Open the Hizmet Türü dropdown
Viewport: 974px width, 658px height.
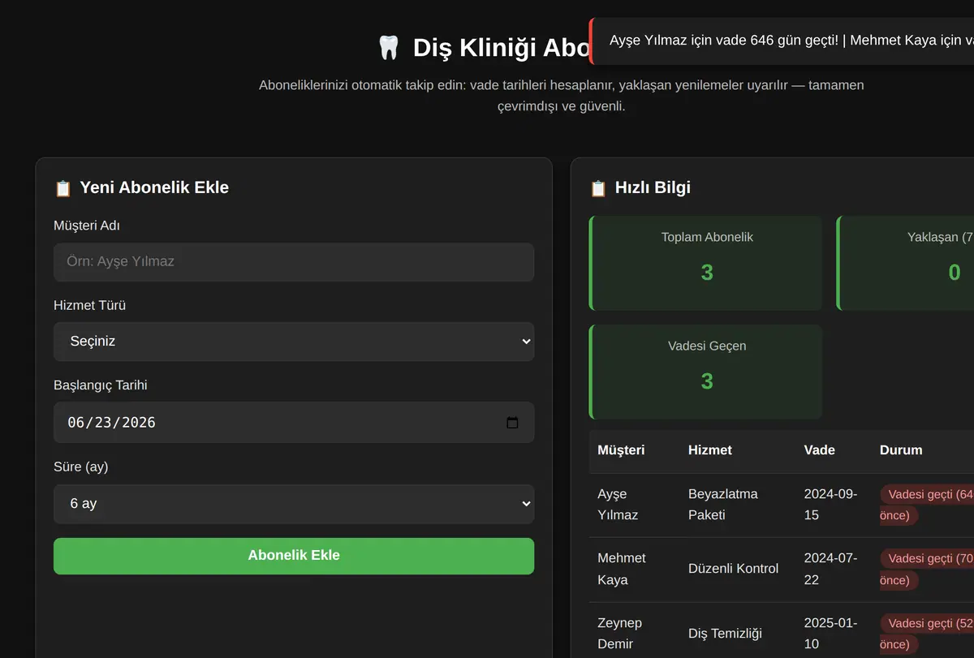(294, 342)
